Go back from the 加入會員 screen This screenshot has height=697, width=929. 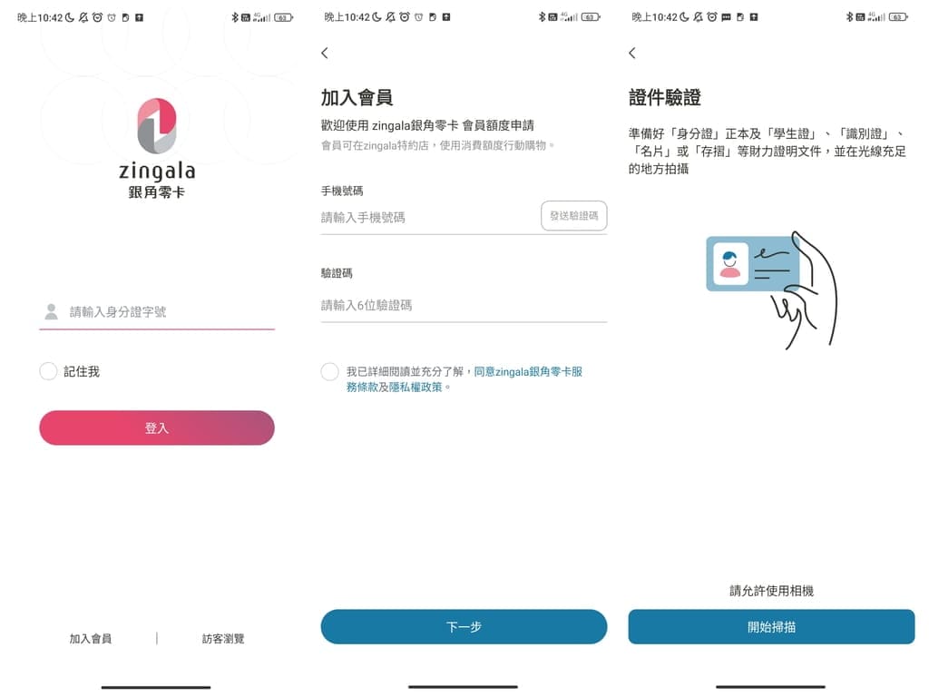click(x=325, y=53)
